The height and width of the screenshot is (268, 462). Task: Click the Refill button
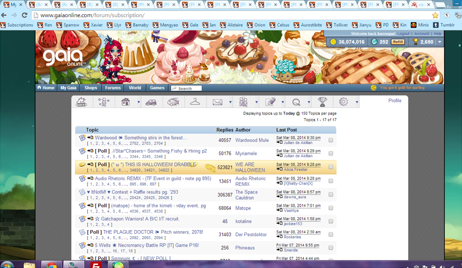(398, 42)
